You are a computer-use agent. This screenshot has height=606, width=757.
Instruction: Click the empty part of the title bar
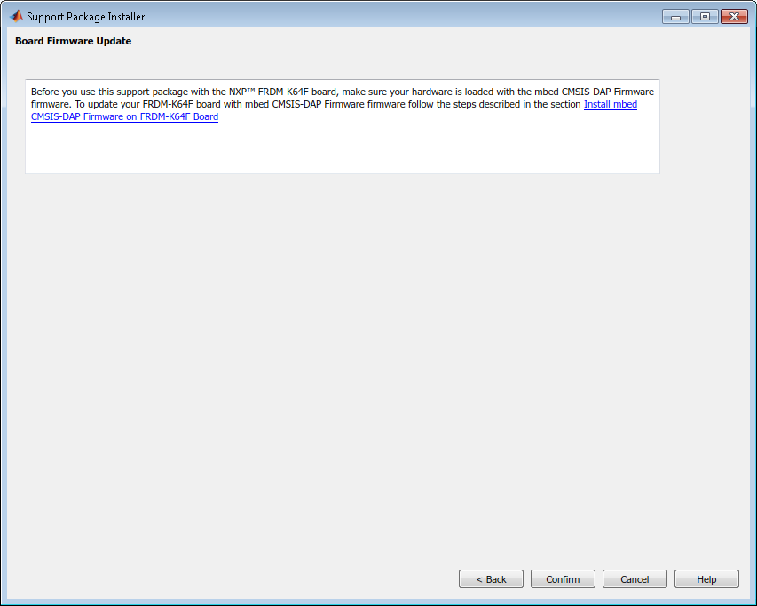(x=399, y=16)
